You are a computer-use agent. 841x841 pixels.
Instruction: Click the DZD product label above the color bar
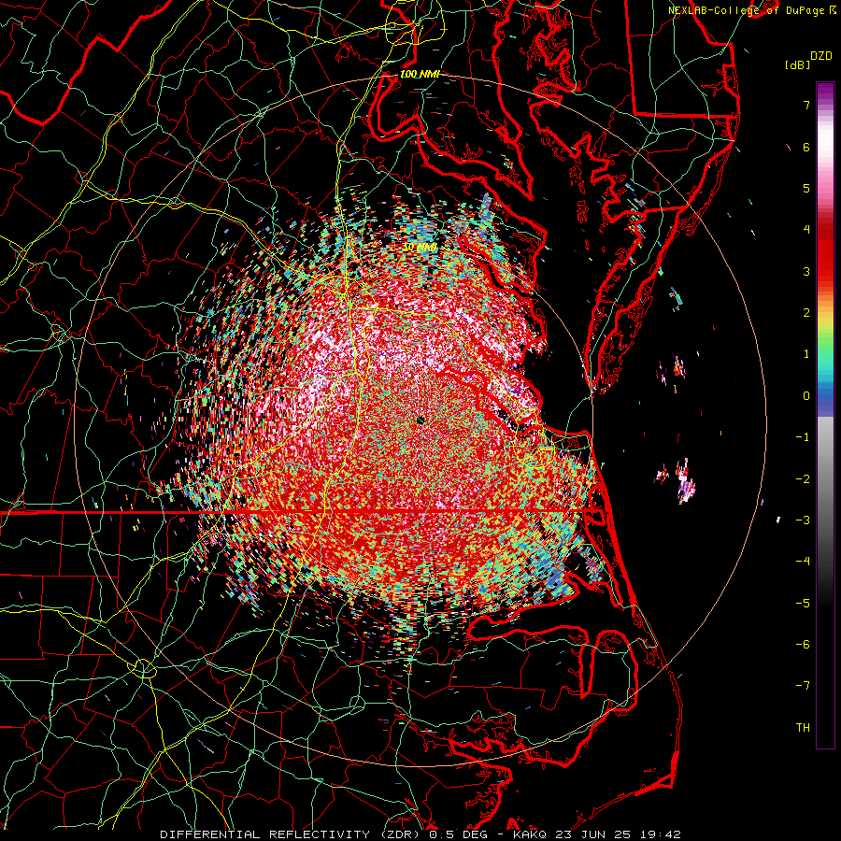(x=821, y=56)
